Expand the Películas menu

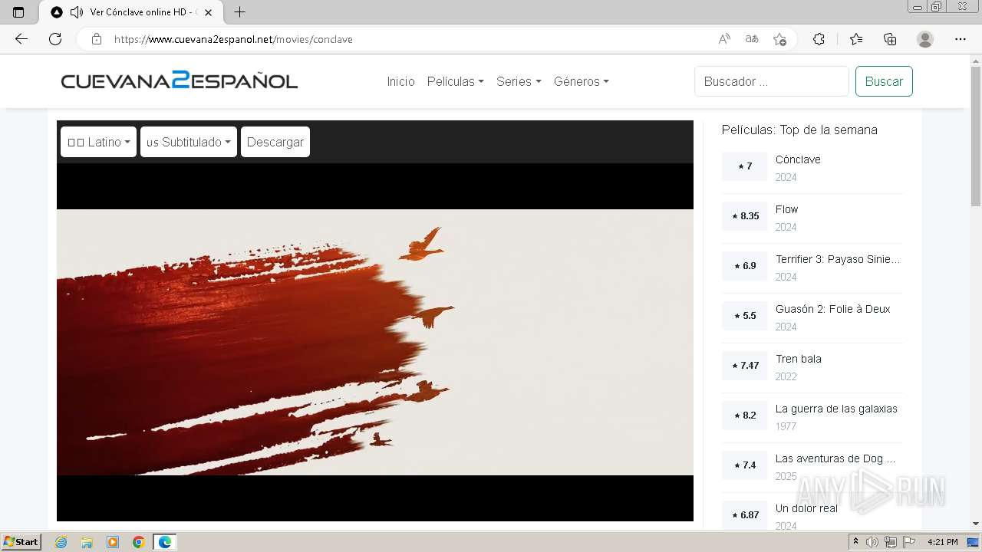point(456,81)
